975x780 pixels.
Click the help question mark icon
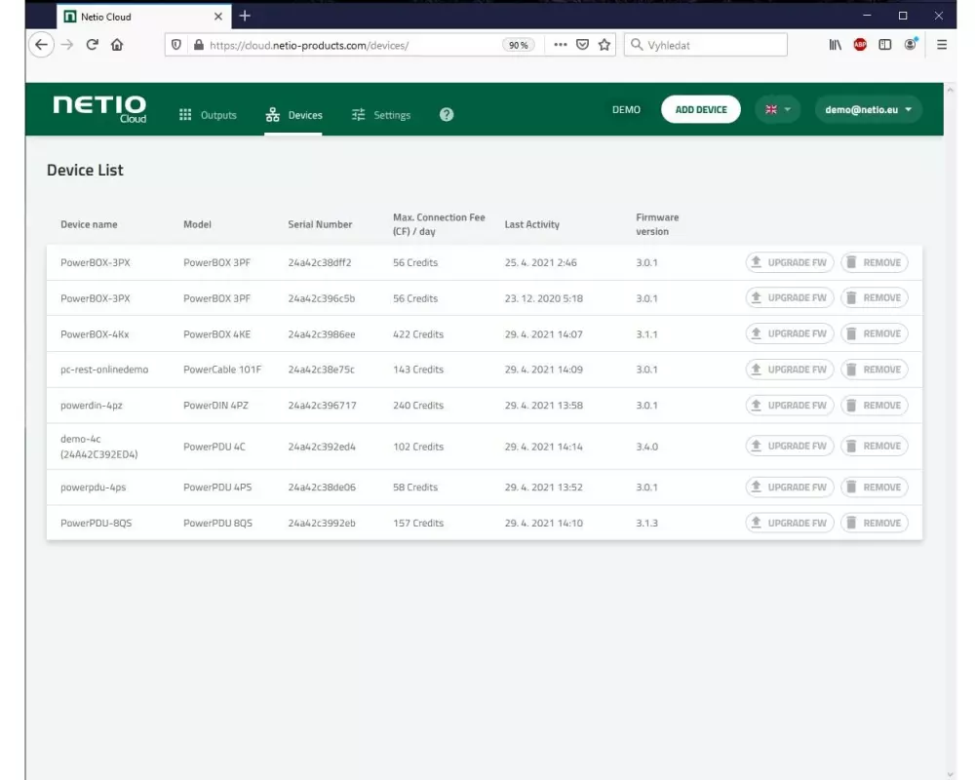(x=447, y=115)
